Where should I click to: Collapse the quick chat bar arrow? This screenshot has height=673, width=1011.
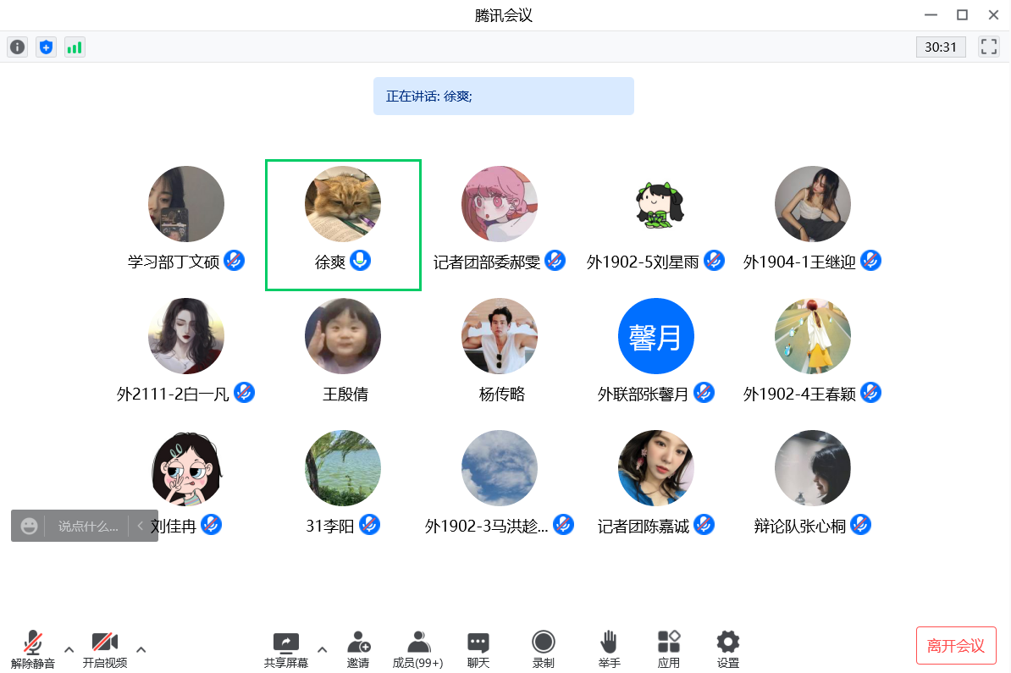tap(140, 526)
